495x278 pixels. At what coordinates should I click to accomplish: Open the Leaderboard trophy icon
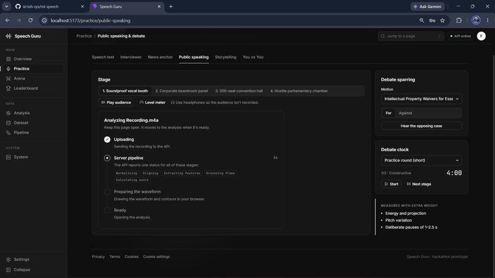9,88
